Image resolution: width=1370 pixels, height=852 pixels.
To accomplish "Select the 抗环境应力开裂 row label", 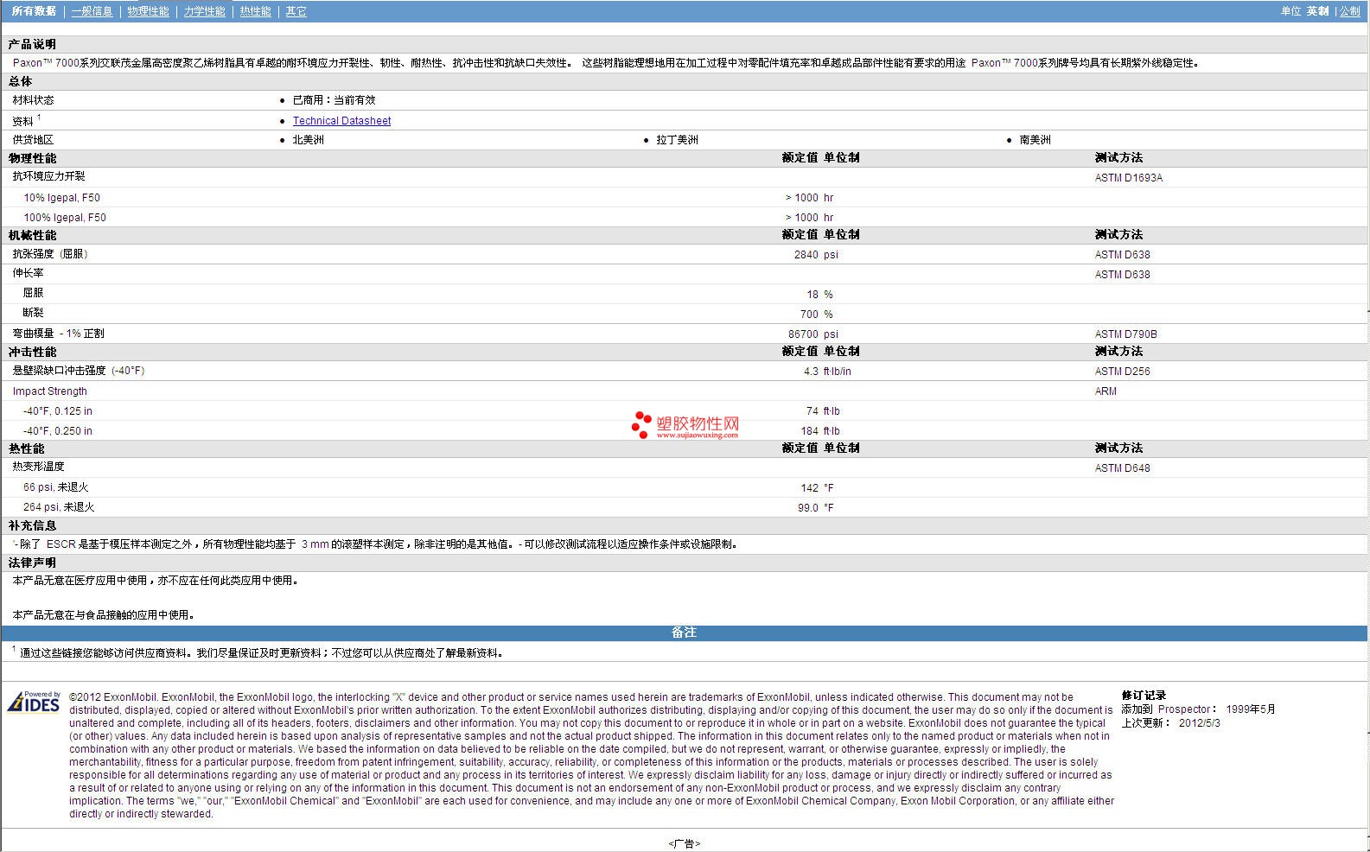I will [x=48, y=176].
